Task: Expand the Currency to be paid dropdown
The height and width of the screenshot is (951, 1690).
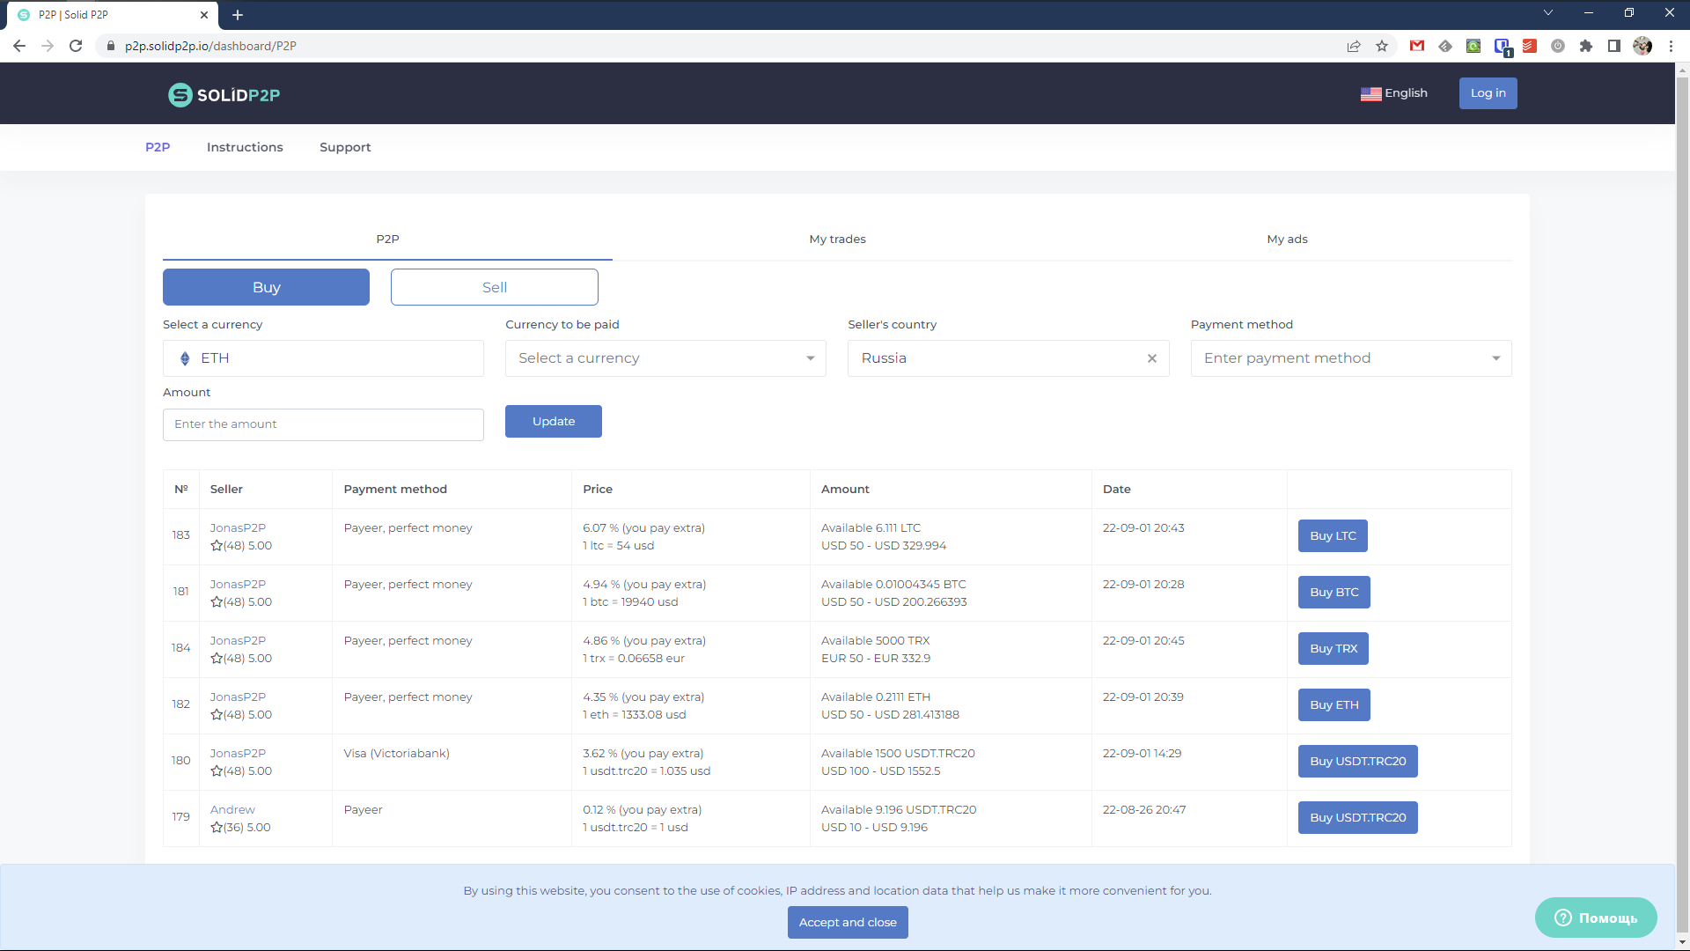Action: 665,358
